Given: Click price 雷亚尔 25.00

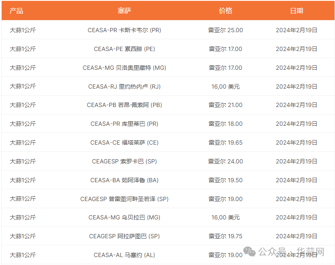Looking at the screenshot, I should click(x=225, y=30).
